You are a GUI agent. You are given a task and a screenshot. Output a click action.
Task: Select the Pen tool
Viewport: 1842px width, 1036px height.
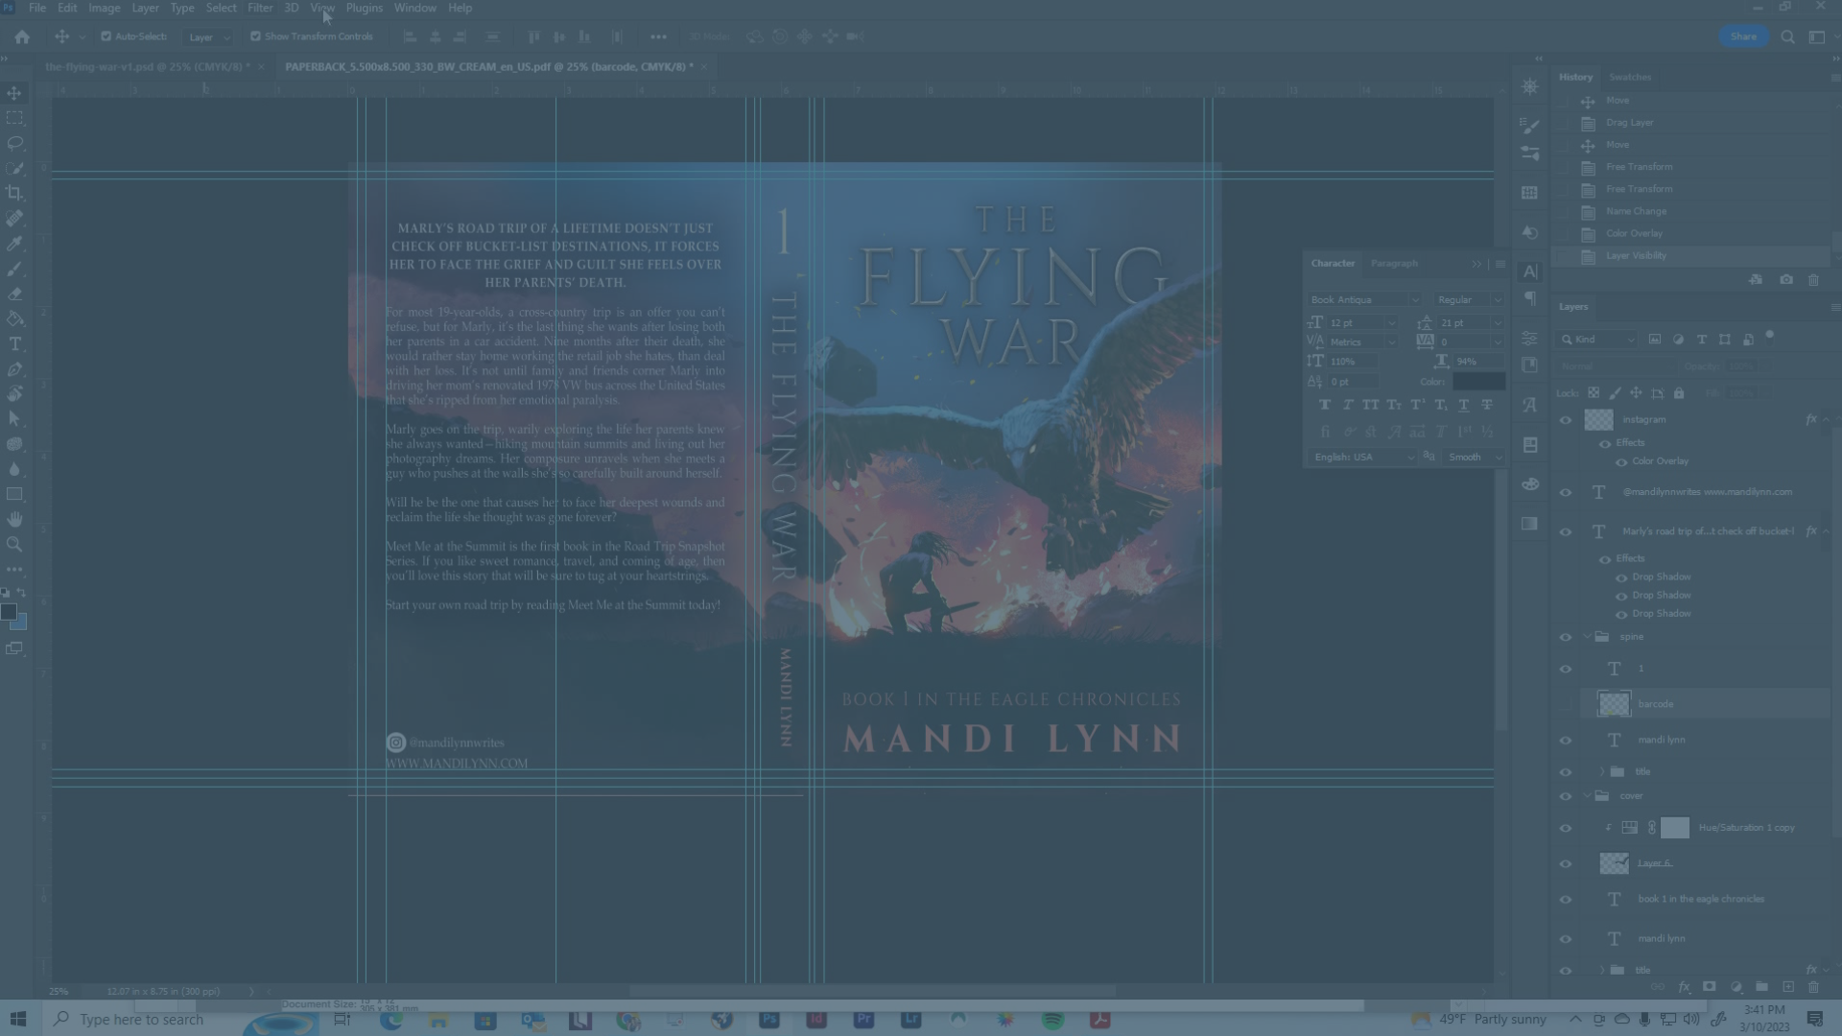click(x=14, y=369)
